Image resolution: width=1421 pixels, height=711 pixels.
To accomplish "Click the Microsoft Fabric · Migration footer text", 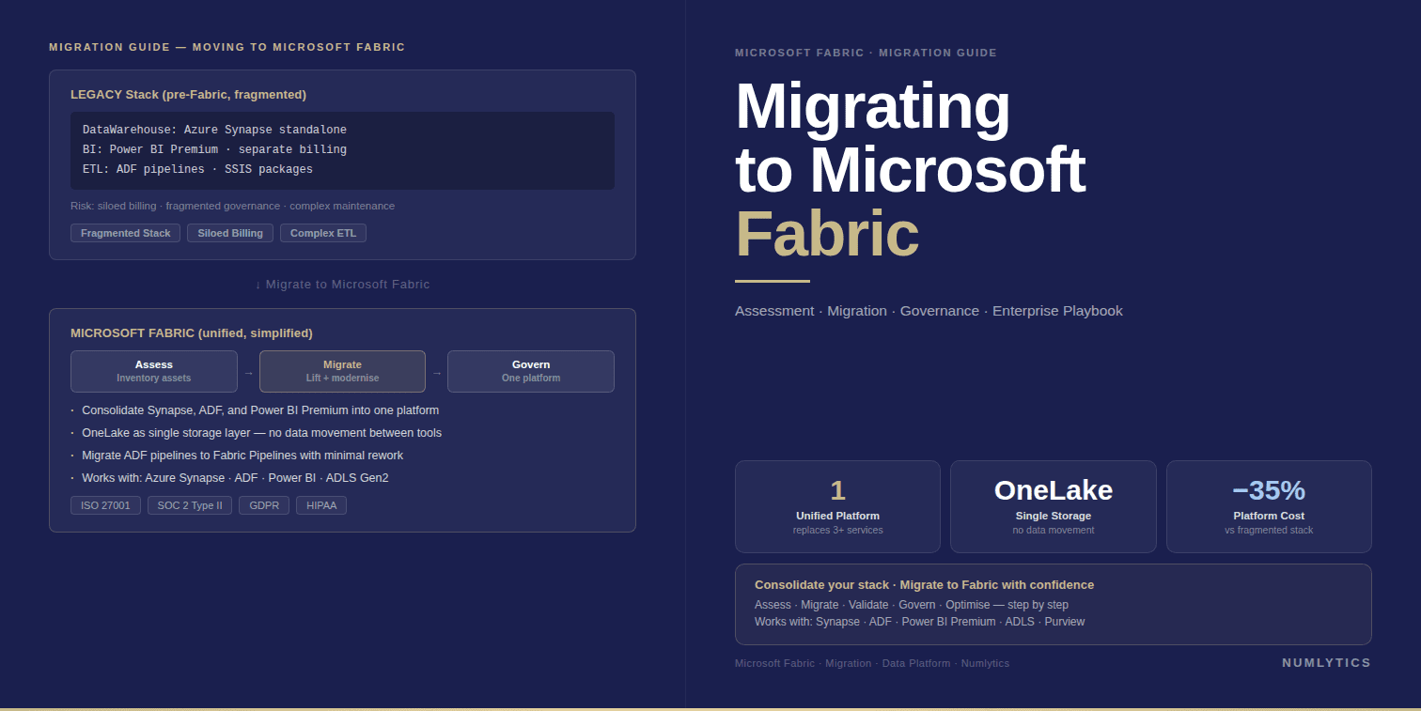I will pyautogui.click(x=872, y=663).
